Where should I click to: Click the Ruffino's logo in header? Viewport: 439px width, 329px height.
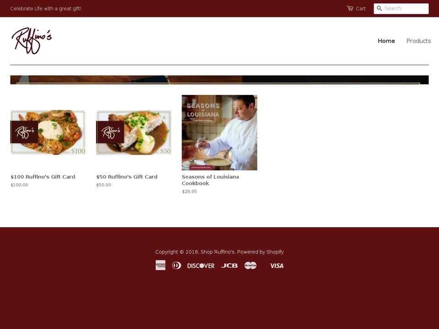[x=32, y=41]
